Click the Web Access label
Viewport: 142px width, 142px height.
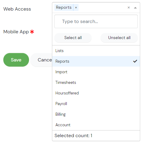17,9
